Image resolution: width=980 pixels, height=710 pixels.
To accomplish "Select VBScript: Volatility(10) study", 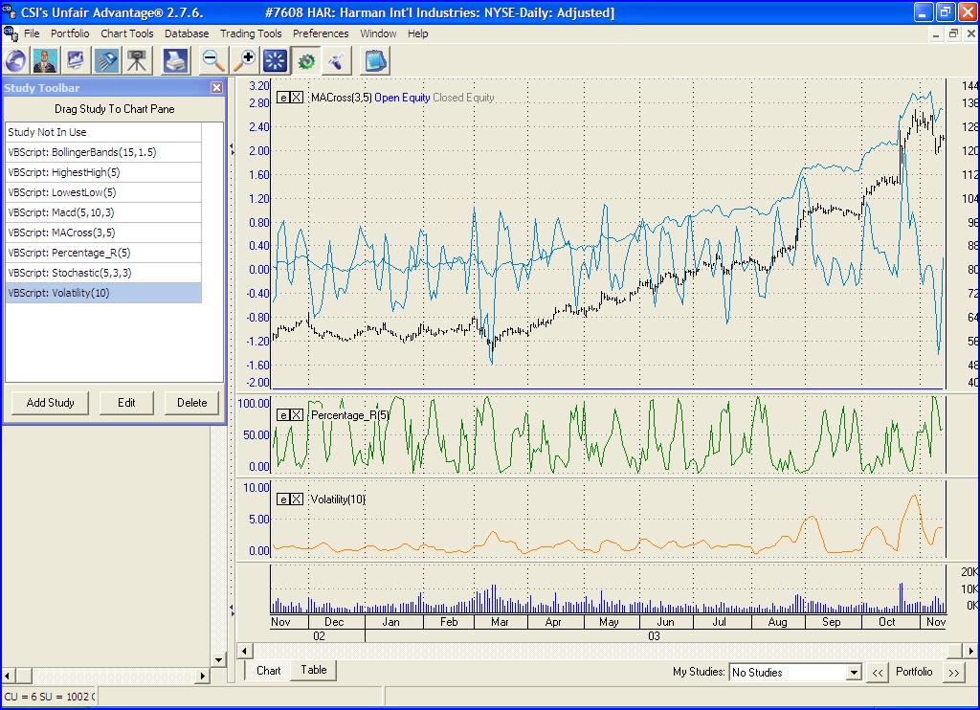I will click(103, 293).
